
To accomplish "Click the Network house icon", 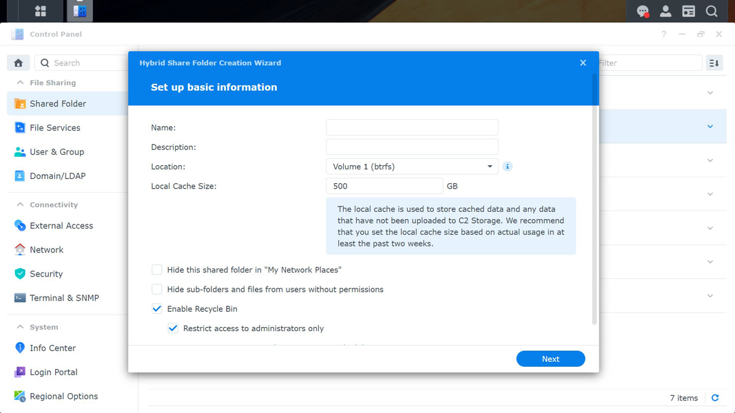I will tap(20, 250).
